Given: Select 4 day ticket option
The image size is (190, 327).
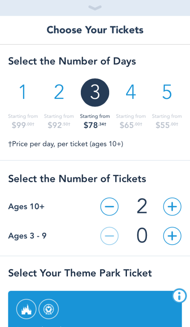Looking at the screenshot, I should (131, 92).
